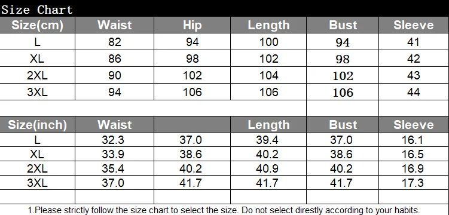Screen dimensions: 449x215
Task: Select the Sleeve header in inch table
Action: click(x=414, y=125)
